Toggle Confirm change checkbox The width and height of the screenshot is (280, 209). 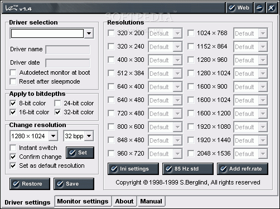[13, 157]
